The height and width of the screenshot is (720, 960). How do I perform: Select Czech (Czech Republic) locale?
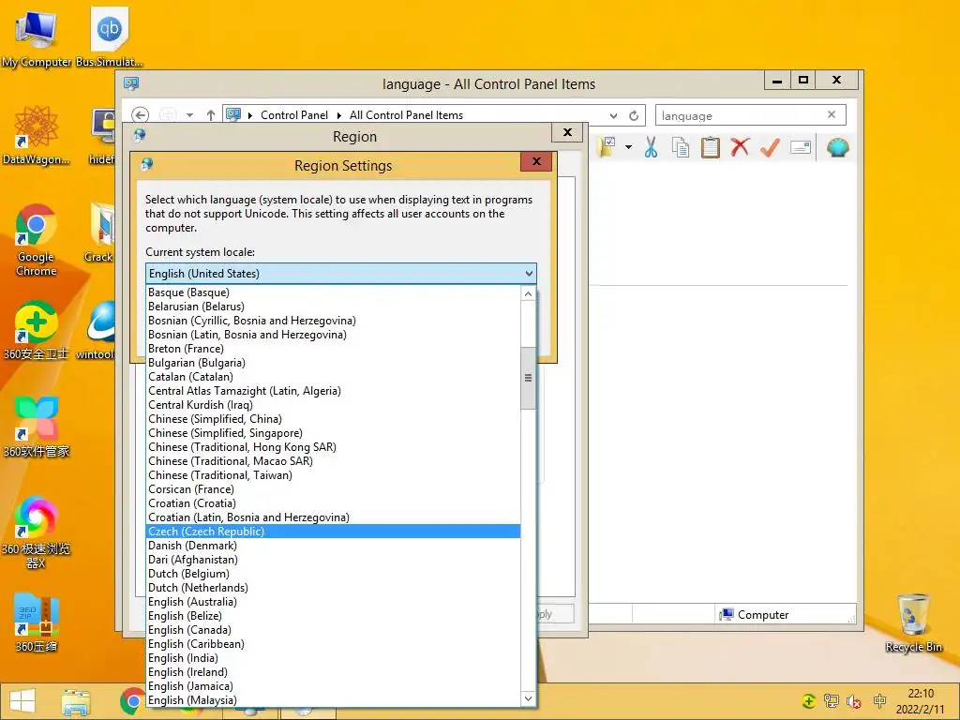tap(333, 532)
